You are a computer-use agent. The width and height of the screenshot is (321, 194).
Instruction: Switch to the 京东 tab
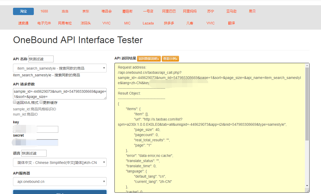point(86,11)
